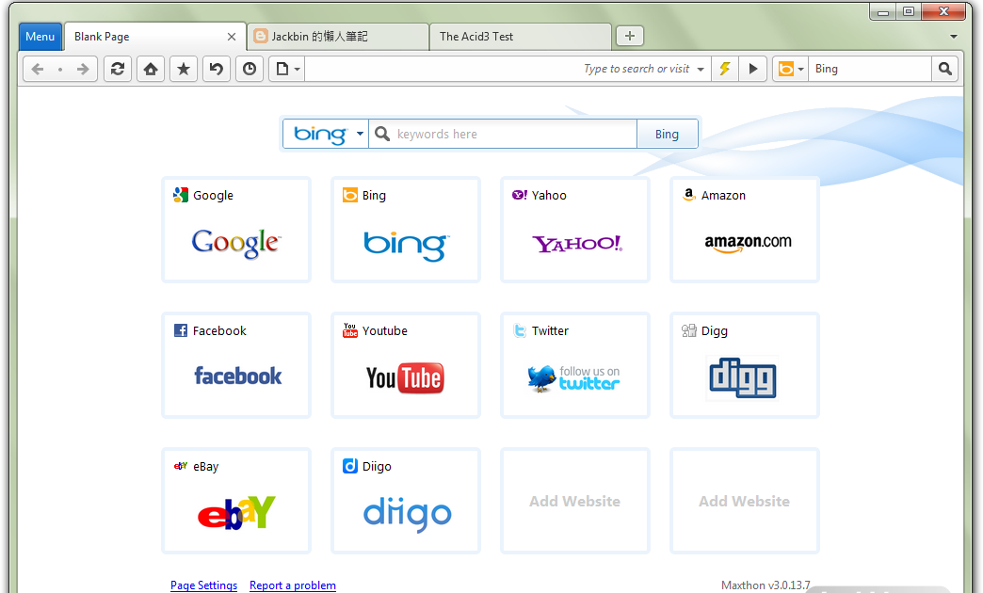The height and width of the screenshot is (593, 983).
Task: Click the Bing toolbar search field
Action: (x=870, y=69)
